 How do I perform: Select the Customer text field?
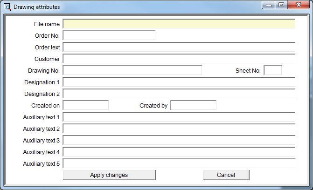click(179, 59)
